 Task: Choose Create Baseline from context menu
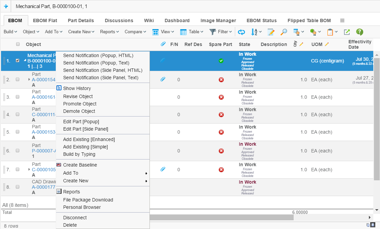coord(80,165)
